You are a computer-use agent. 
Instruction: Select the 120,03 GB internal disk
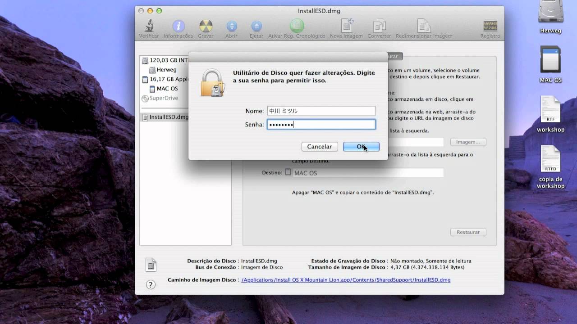[x=165, y=60]
